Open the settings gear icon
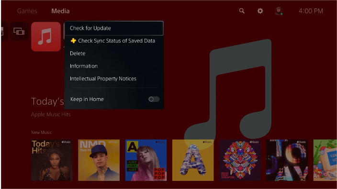 260,11
